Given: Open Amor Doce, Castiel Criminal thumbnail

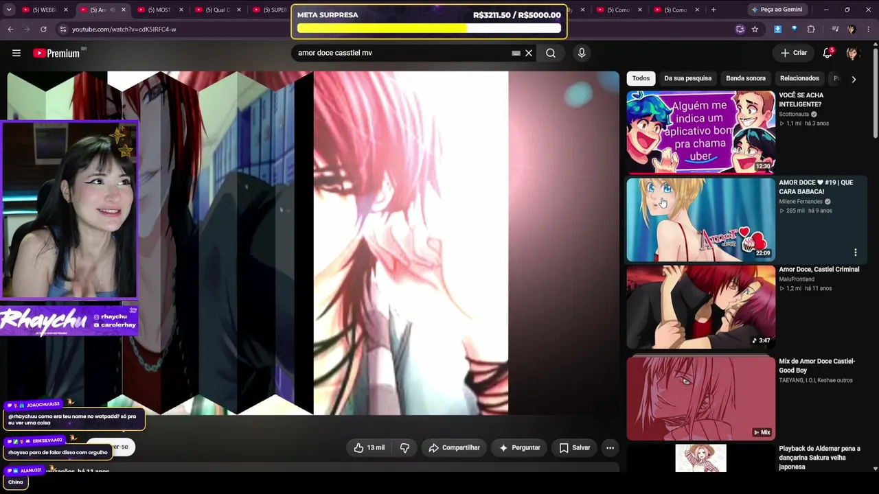Looking at the screenshot, I should coord(700,307).
